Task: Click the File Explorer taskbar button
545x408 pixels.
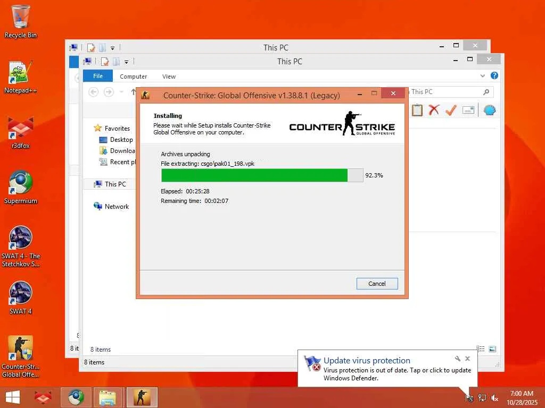Action: (108, 397)
